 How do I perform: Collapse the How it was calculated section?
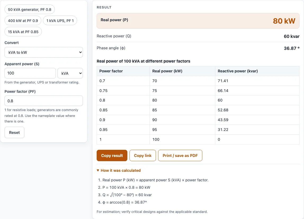pyautogui.click(x=119, y=170)
